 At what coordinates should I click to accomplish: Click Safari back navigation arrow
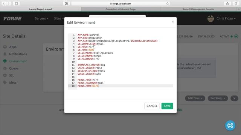4,3
